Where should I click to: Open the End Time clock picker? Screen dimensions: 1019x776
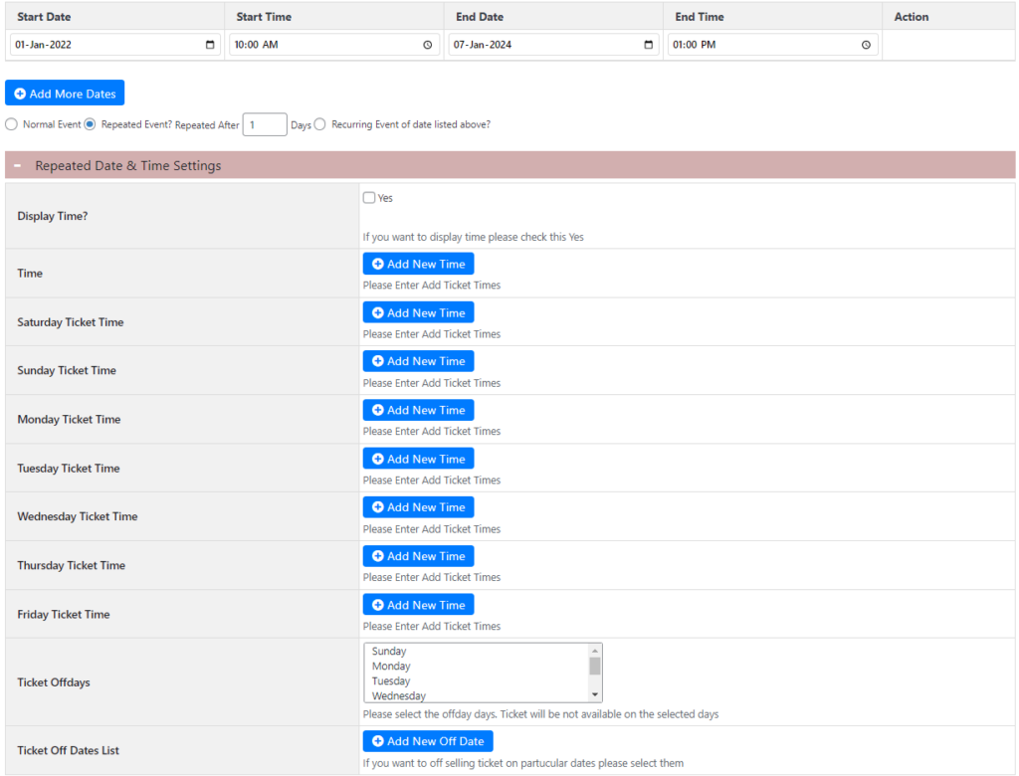(866, 44)
